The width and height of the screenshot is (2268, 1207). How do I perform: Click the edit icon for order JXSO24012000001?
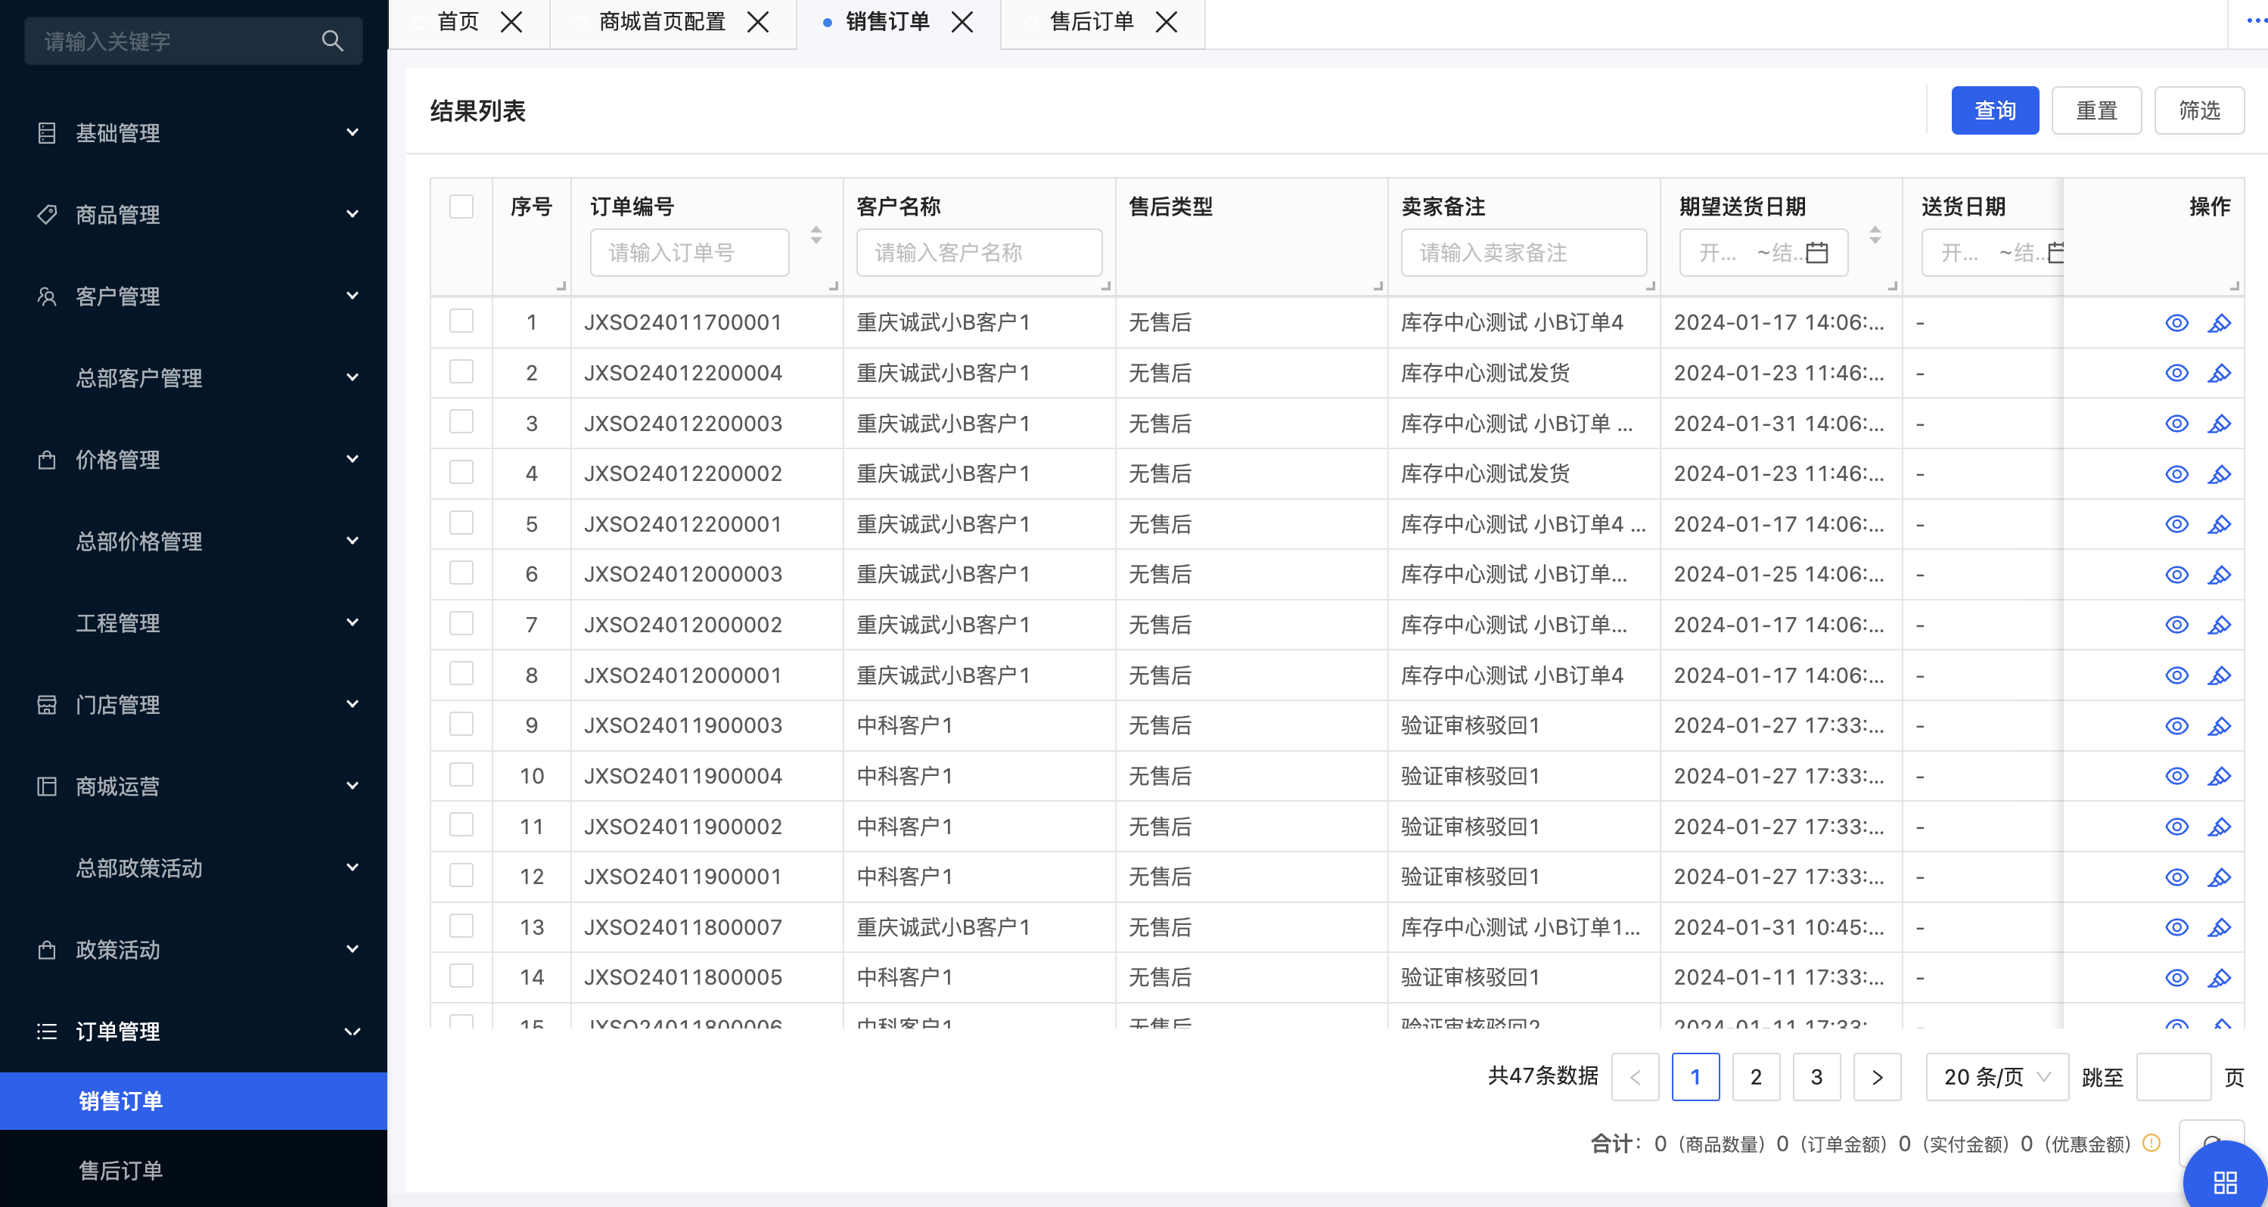(2219, 675)
